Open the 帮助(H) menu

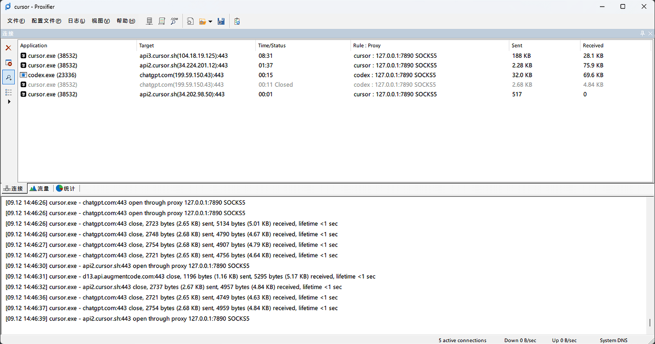coord(126,21)
